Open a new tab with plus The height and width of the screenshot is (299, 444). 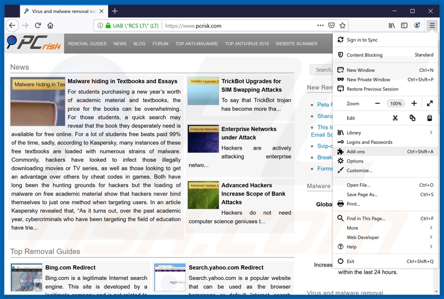click(115, 11)
